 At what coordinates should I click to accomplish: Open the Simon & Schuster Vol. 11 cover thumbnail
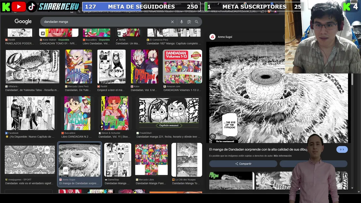coord(115,113)
